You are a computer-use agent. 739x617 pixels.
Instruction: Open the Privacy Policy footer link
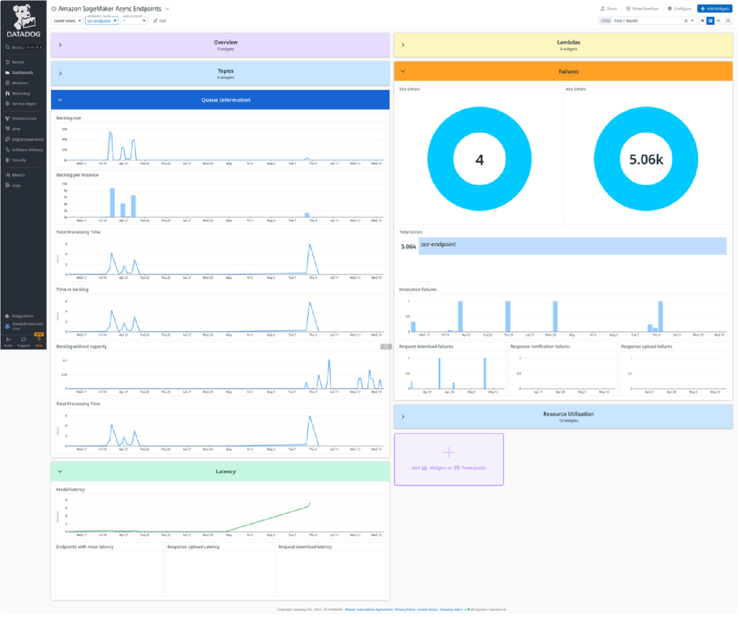pos(404,609)
